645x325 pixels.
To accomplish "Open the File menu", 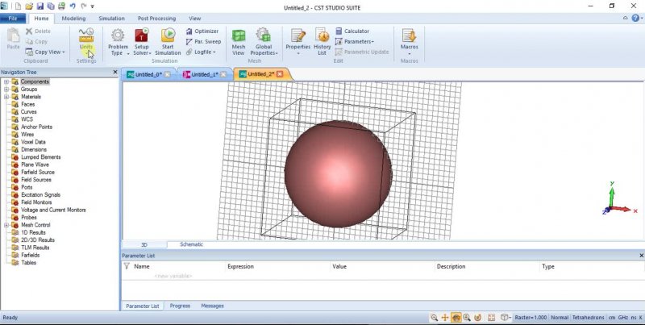I will pos(13,19).
